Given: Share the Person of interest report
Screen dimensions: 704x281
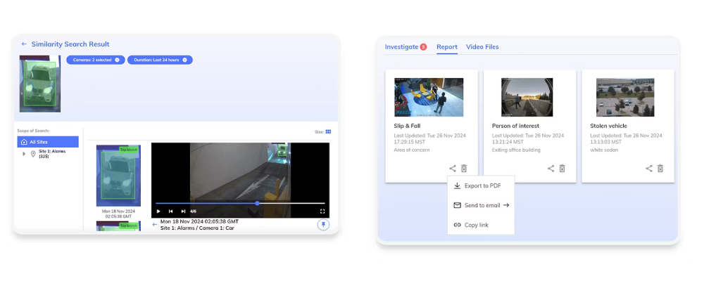Looking at the screenshot, I should (551, 169).
